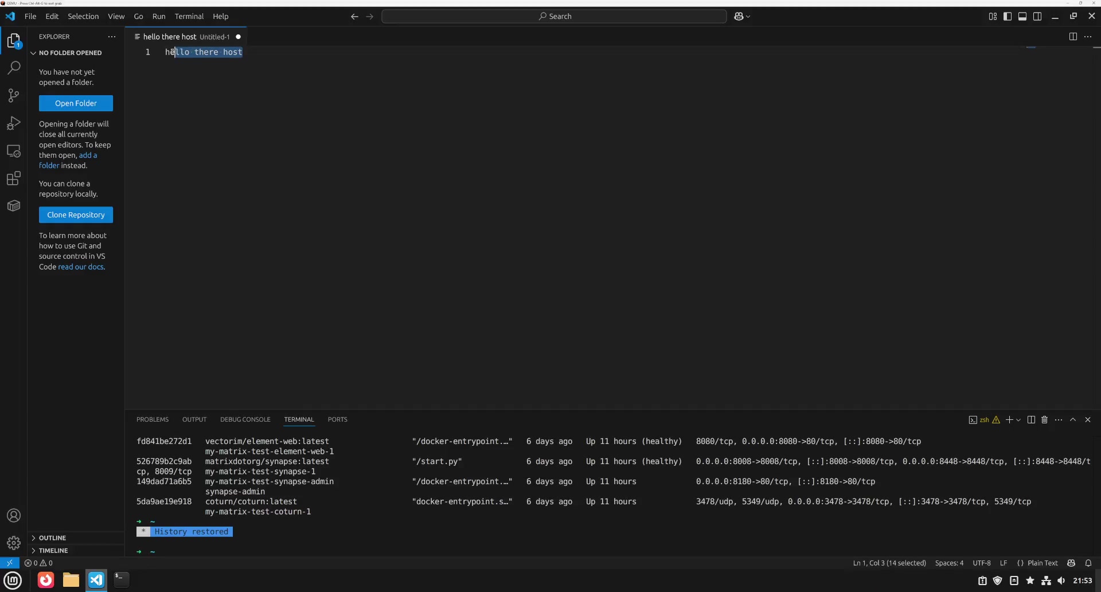Switch to the Output panel tab
The height and width of the screenshot is (592, 1101).
194,420
